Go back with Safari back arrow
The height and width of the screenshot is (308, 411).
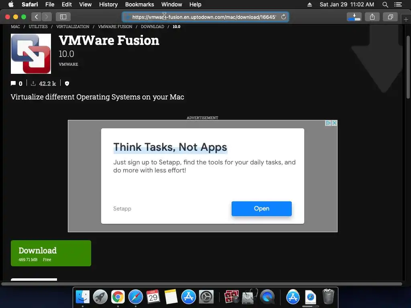(37, 17)
